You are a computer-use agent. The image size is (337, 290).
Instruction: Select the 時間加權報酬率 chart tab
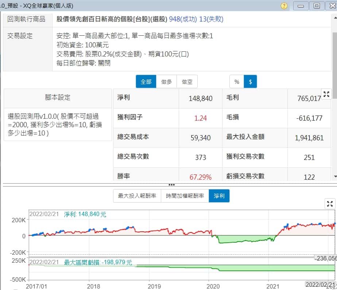(x=185, y=196)
